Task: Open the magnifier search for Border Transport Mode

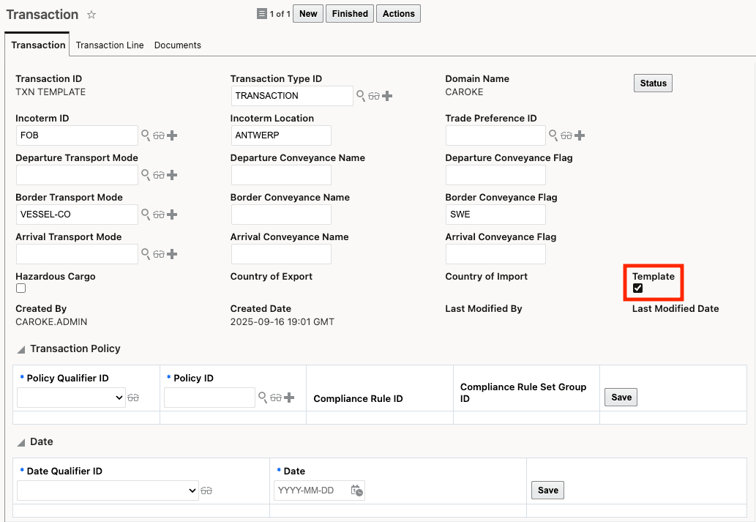Action: 145,214
